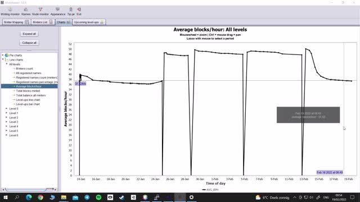Open Telegram from the taskbar
This screenshot has width=360, height=202.
coord(87,197)
